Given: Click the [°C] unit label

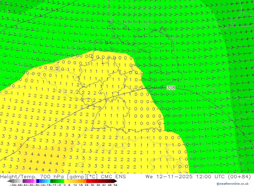Looking at the screenshot, I should coord(93,176).
